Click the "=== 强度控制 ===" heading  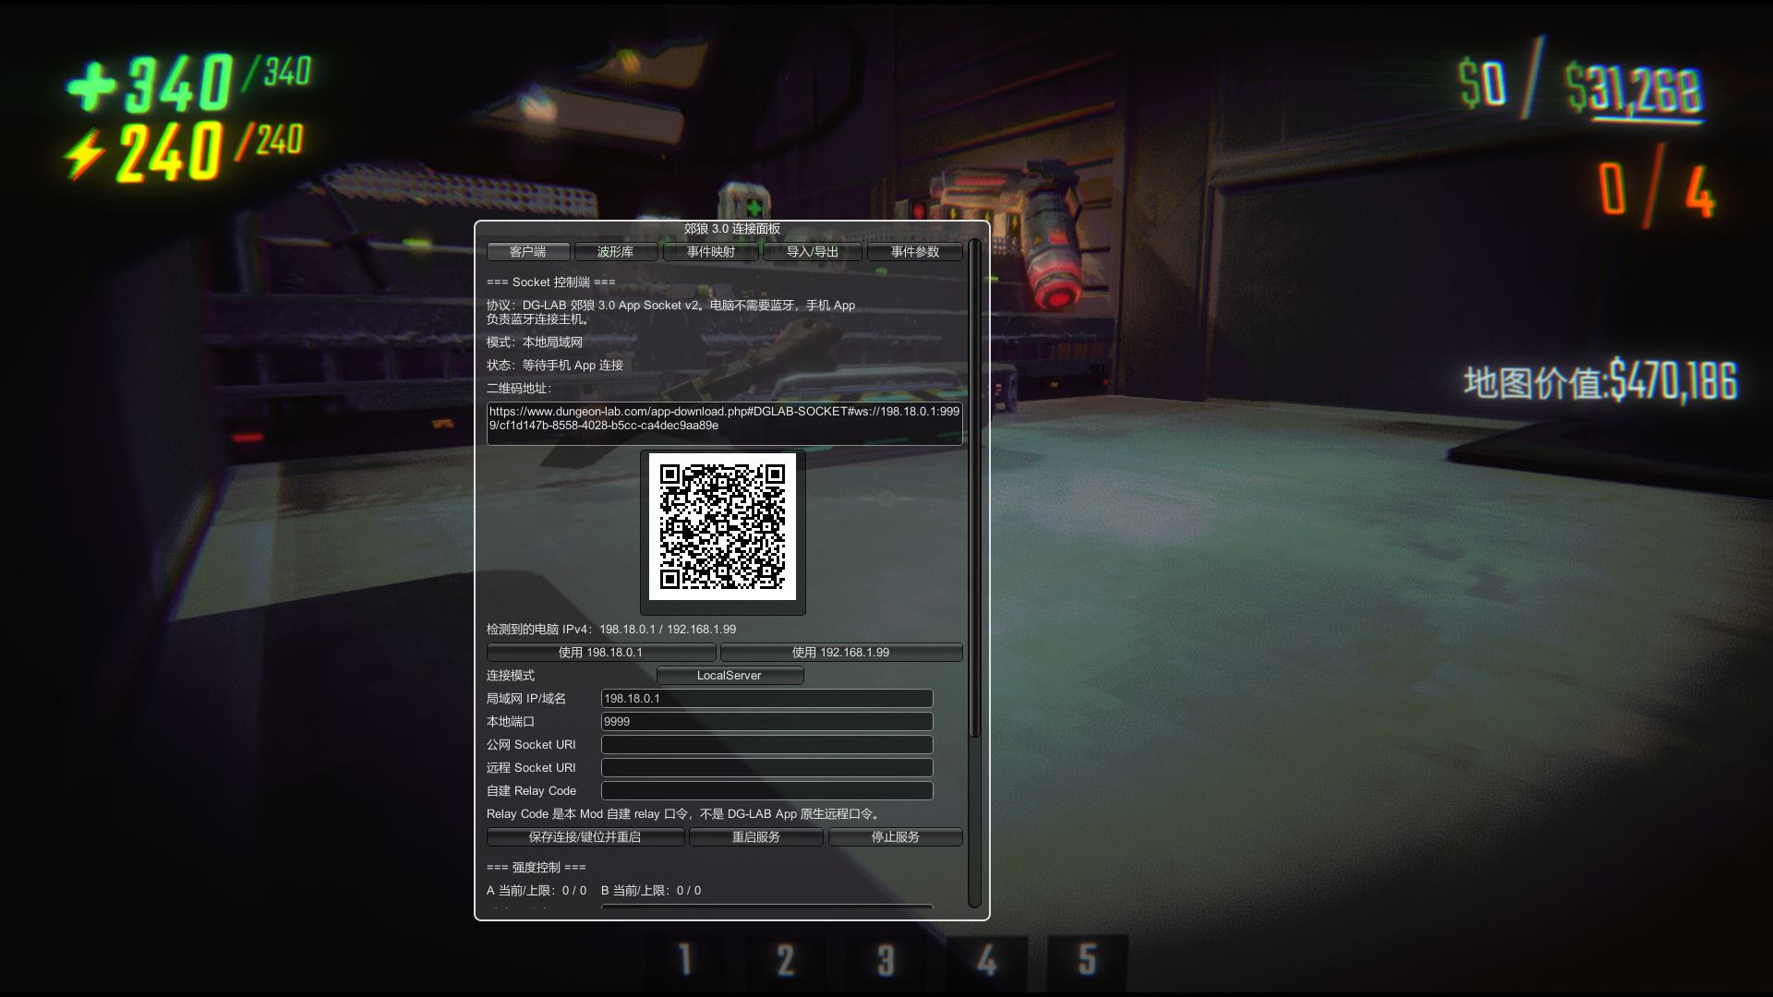[537, 868]
